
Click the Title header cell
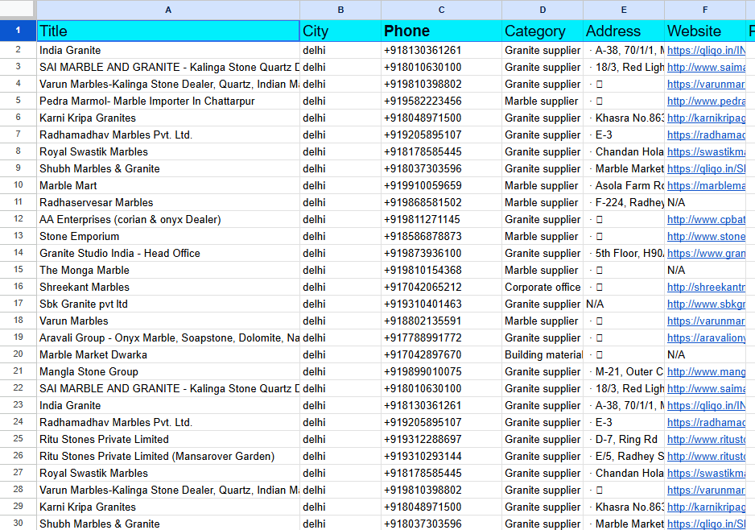(168, 31)
